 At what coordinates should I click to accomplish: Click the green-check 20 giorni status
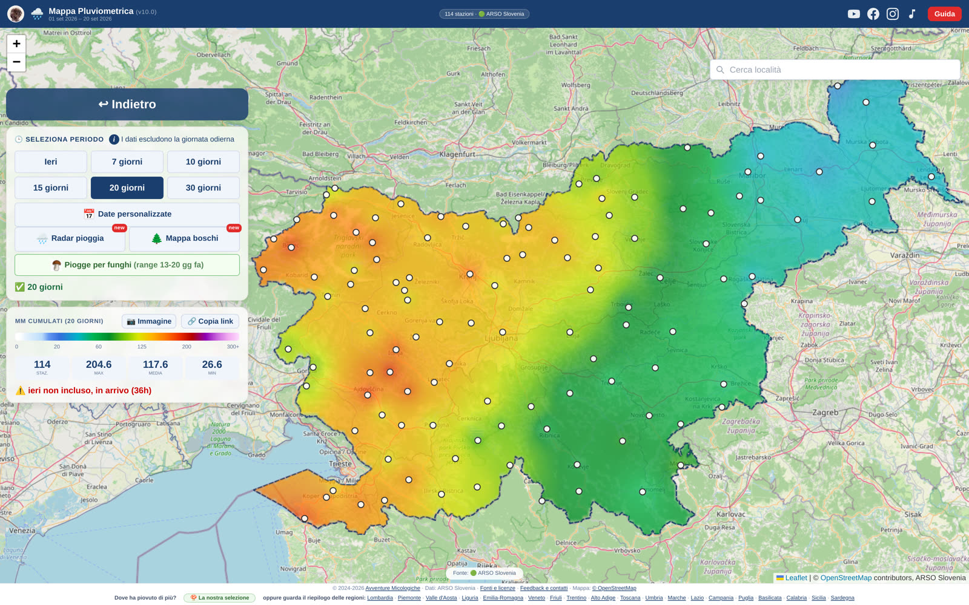click(39, 287)
